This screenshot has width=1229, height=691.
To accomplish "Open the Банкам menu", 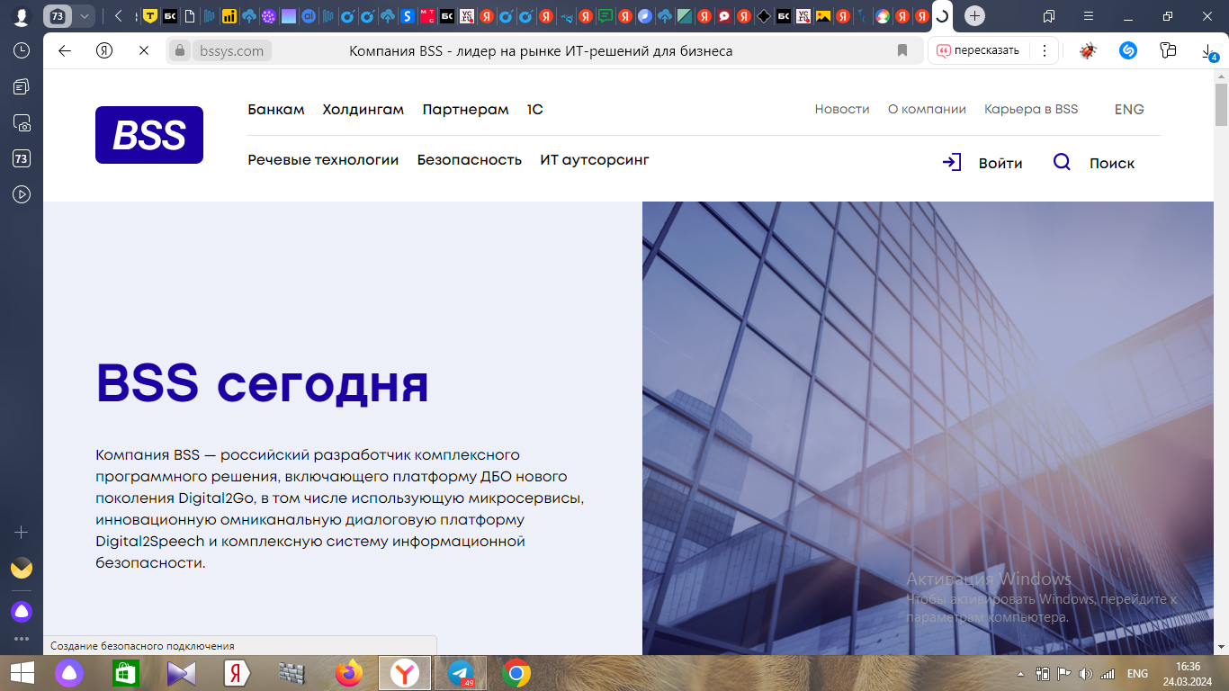I will coord(276,109).
